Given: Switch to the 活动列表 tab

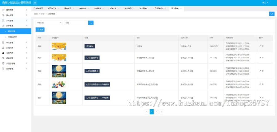Looking at the screenshot, I should (143, 9).
